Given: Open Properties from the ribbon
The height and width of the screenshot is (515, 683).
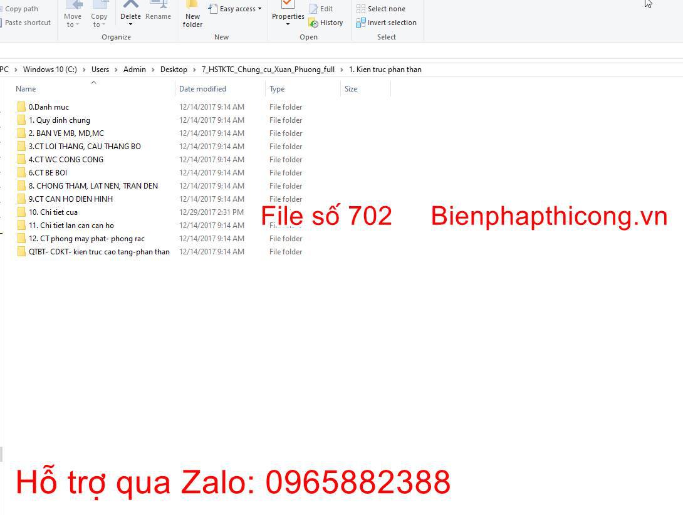Looking at the screenshot, I should (288, 6).
